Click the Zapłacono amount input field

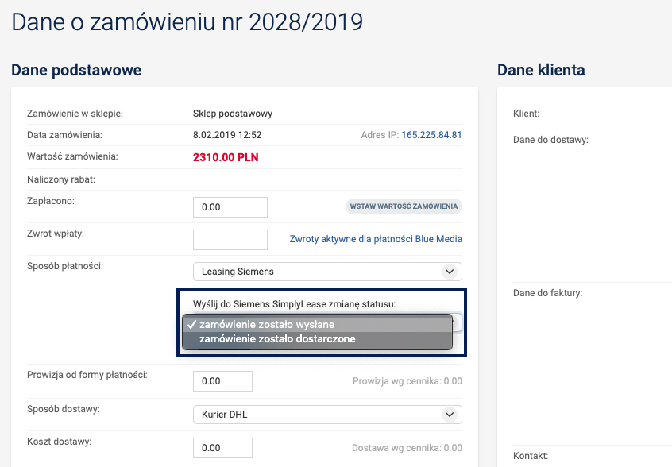[230, 206]
